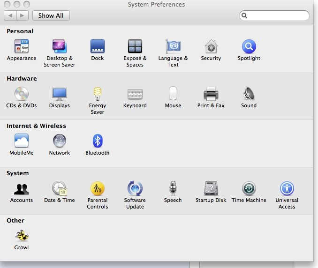Image resolution: width=318 pixels, height=268 pixels.
Task: Click the back navigation arrow
Action: point(10,15)
